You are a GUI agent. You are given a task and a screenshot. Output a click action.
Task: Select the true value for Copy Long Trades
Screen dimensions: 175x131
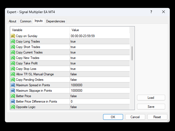click(73, 41)
